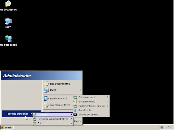Click the Inicio submenu folder icon
The height and width of the screenshot is (130, 174).
(35, 123)
